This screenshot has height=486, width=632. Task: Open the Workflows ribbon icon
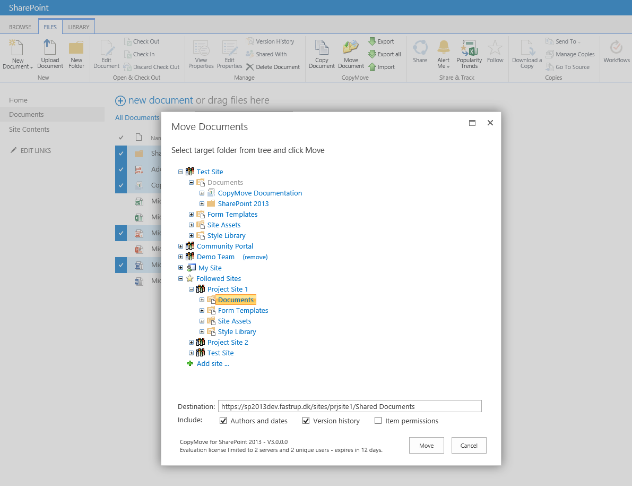[616, 47]
